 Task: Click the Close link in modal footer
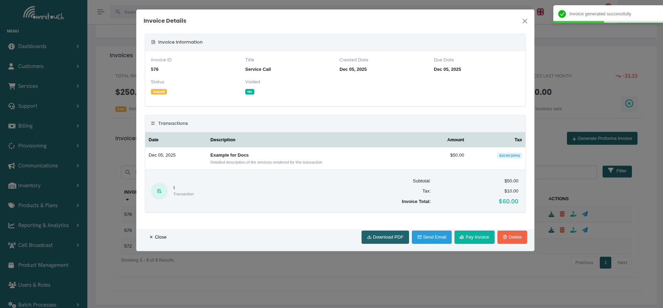[158, 237]
